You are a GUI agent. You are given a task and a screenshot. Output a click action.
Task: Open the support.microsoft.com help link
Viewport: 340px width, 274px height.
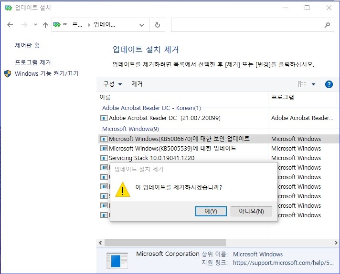pos(283,263)
